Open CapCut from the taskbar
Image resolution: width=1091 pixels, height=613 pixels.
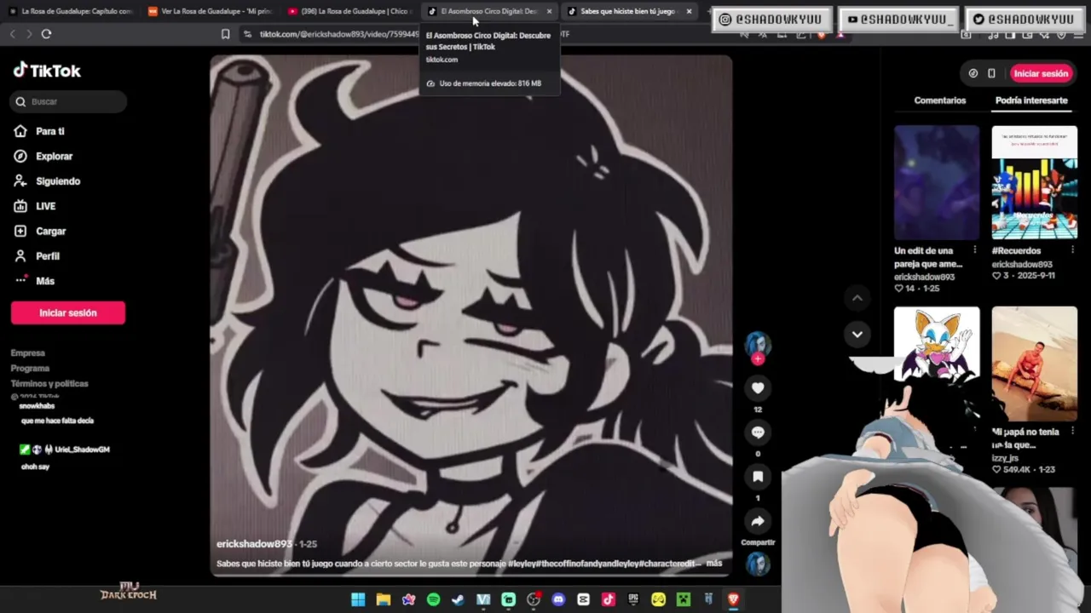point(583,599)
